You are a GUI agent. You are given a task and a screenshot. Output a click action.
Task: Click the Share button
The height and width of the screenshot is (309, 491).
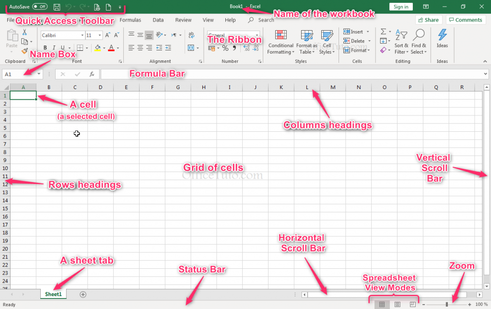pyautogui.click(x=428, y=20)
